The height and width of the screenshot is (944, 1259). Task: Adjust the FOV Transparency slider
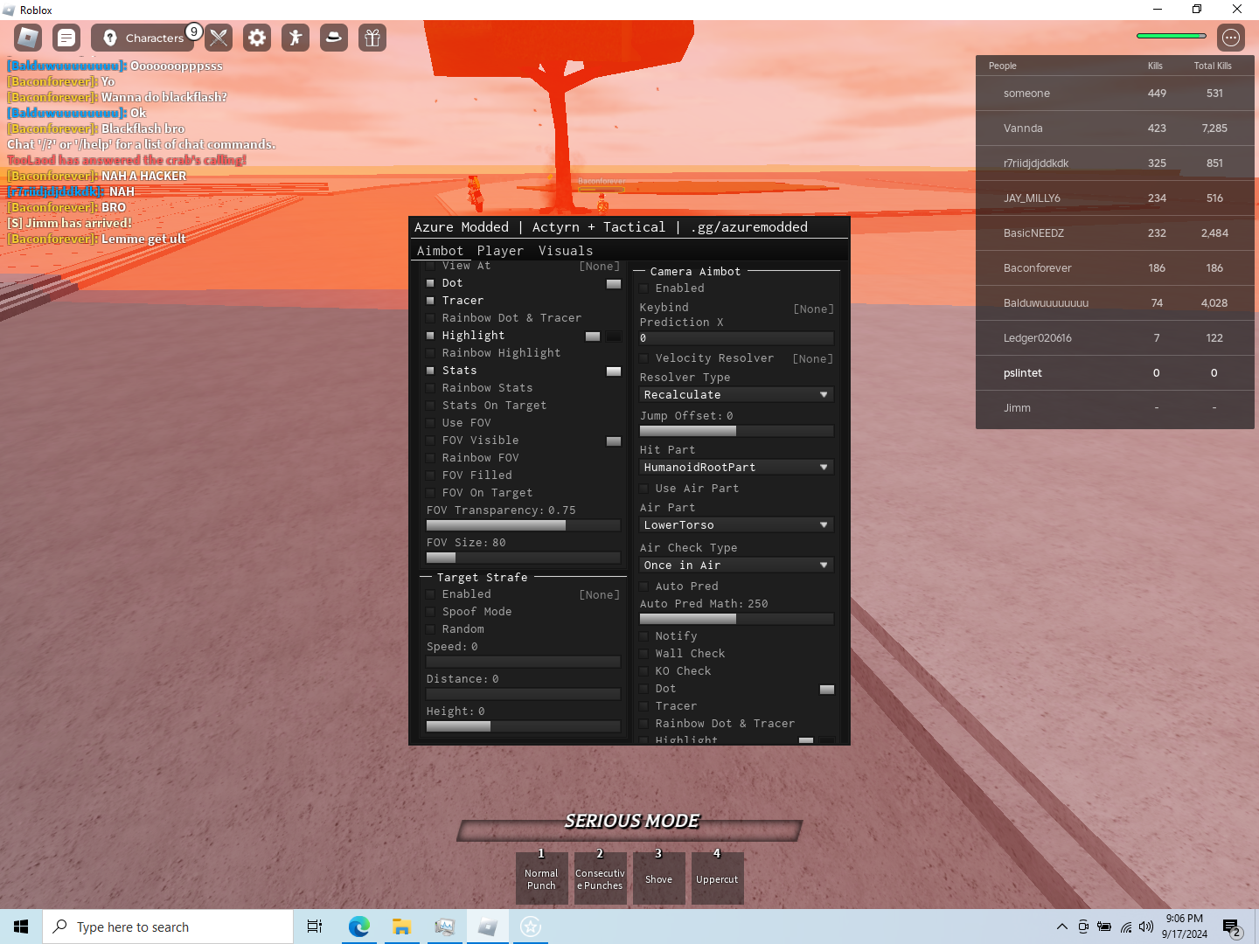(524, 525)
